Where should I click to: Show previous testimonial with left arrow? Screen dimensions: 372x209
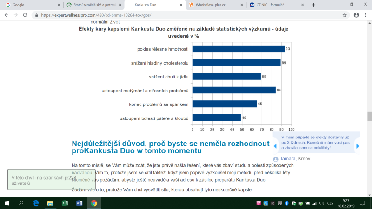275,146
